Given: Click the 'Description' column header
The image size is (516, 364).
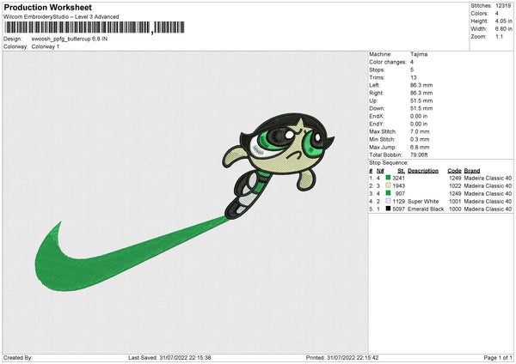Looking at the screenshot, I should coord(423,171).
